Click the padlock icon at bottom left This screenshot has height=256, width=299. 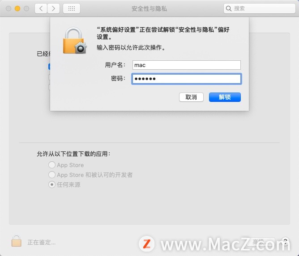17,241
